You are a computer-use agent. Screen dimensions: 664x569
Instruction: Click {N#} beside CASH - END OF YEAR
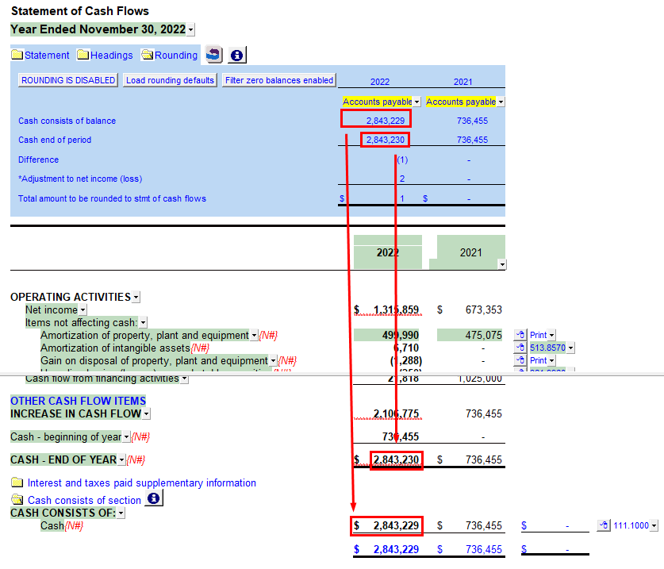[136, 459]
